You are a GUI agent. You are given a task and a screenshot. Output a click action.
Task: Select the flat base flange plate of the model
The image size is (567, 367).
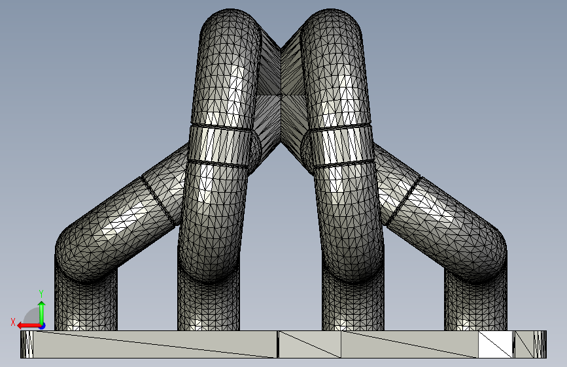283,344
